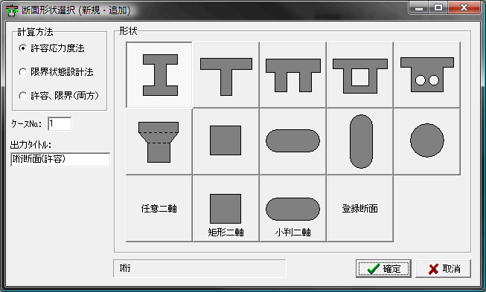Select the horizontal oval section in the middle row
The height and width of the screenshot is (292, 486).
point(293,142)
